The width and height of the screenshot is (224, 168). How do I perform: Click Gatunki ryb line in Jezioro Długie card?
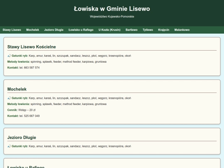pos(69,146)
